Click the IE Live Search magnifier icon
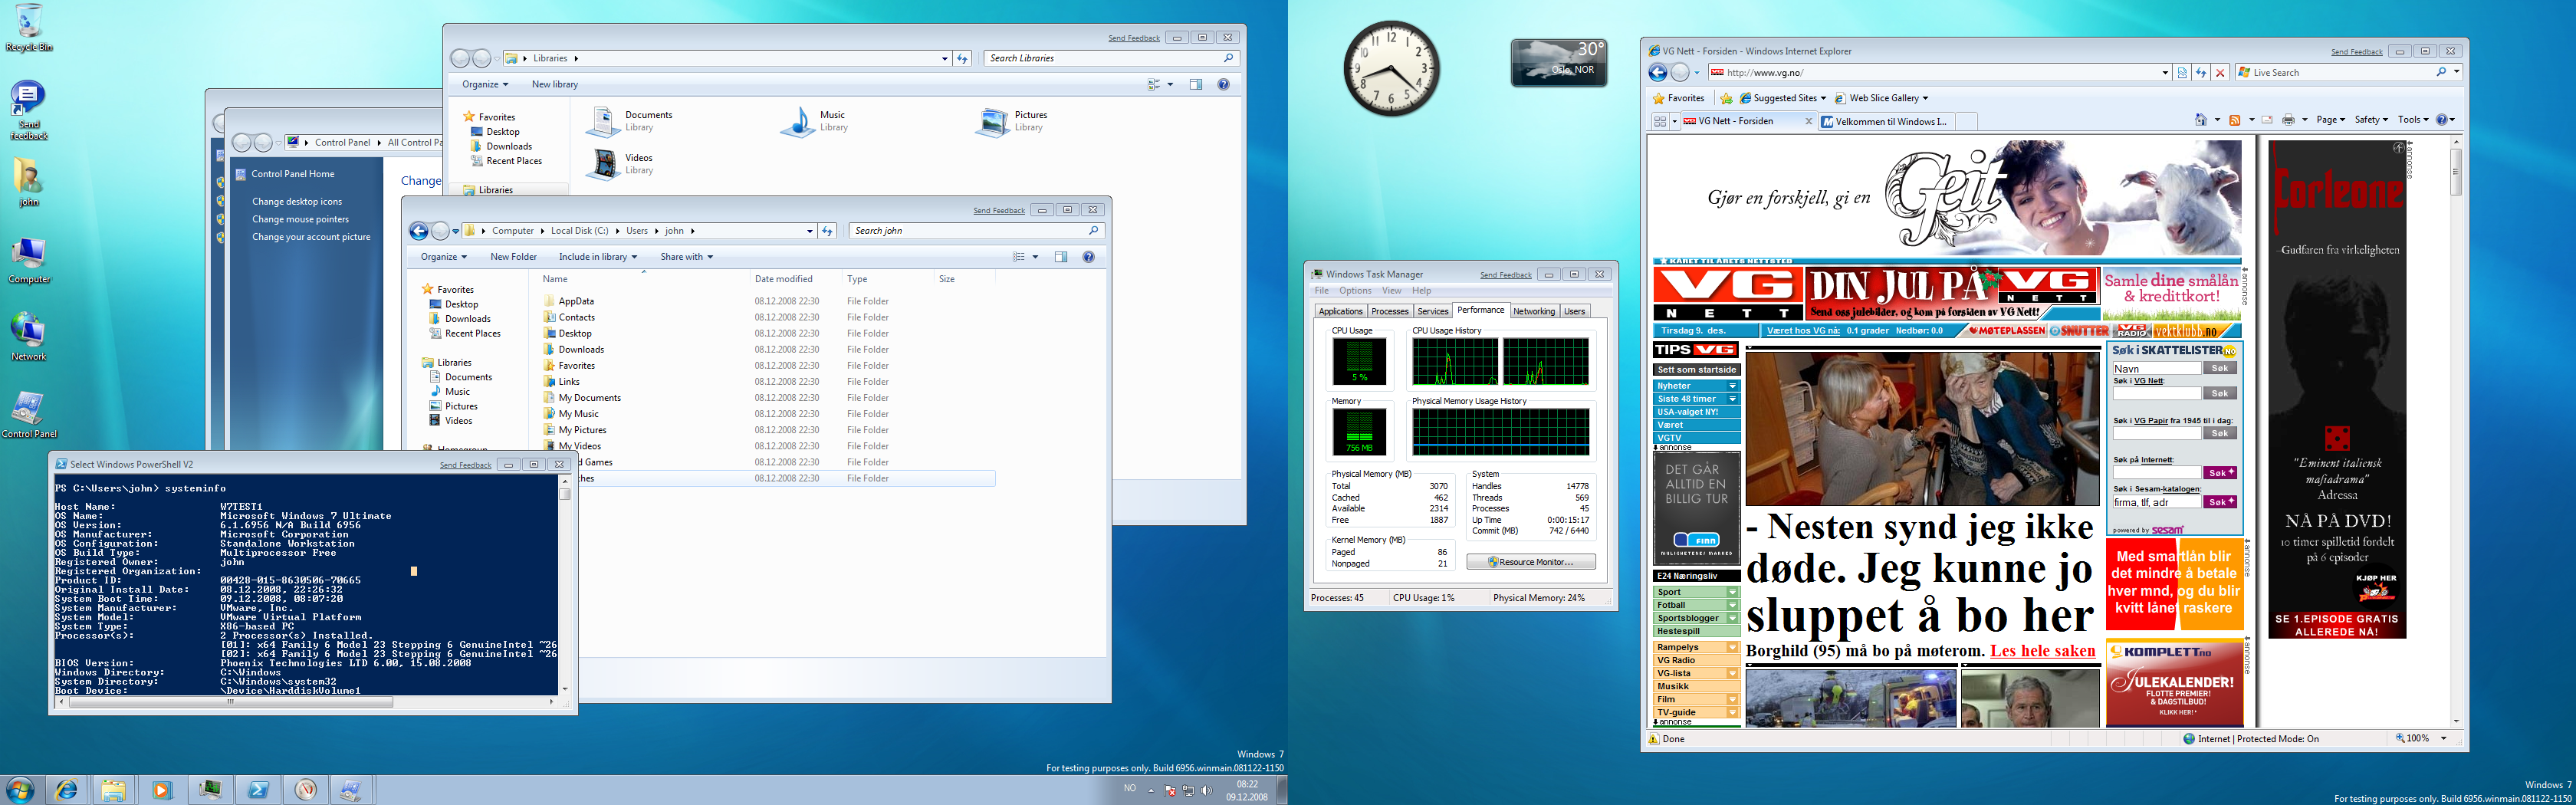The width and height of the screenshot is (2576, 805). pos(2441,72)
